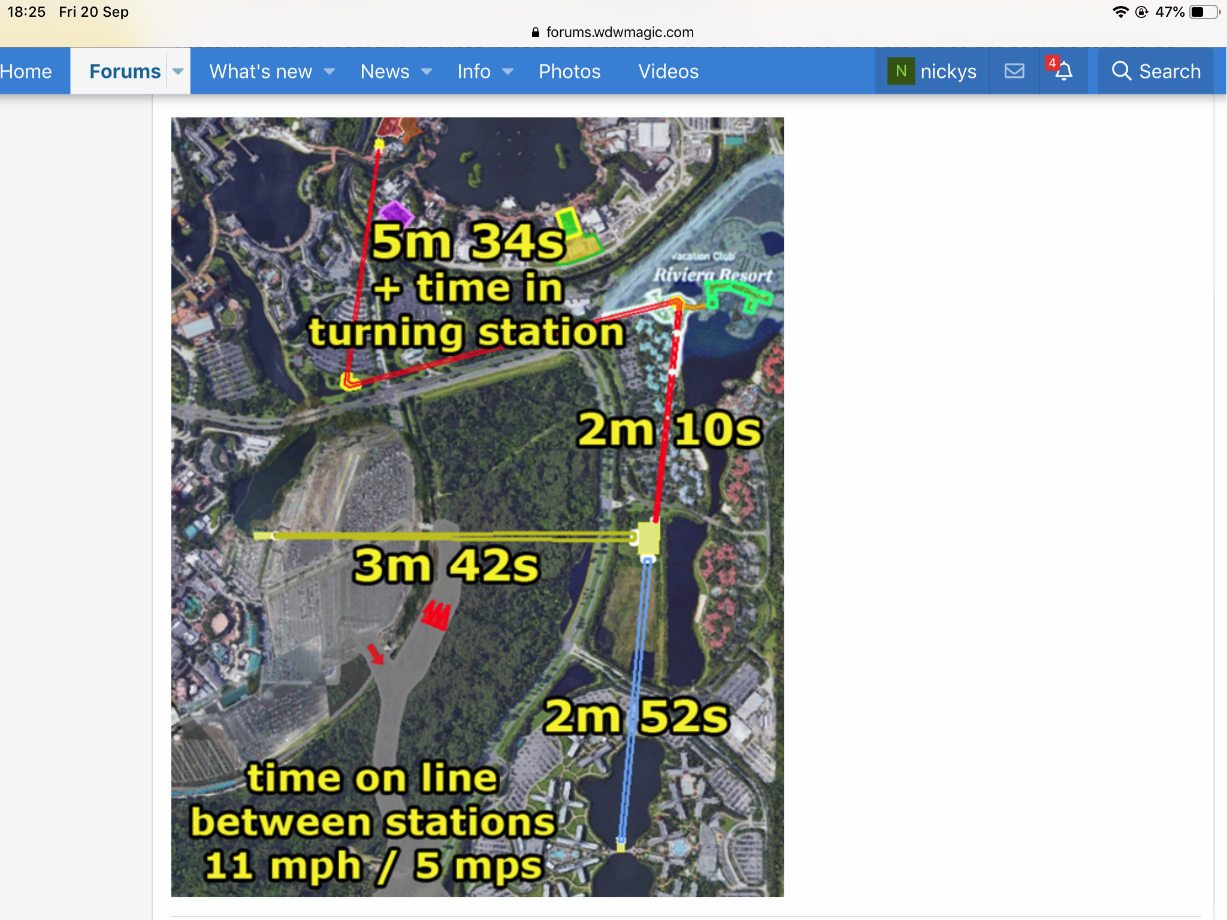Open the Videos menu item
The image size is (1227, 920).
click(x=668, y=71)
